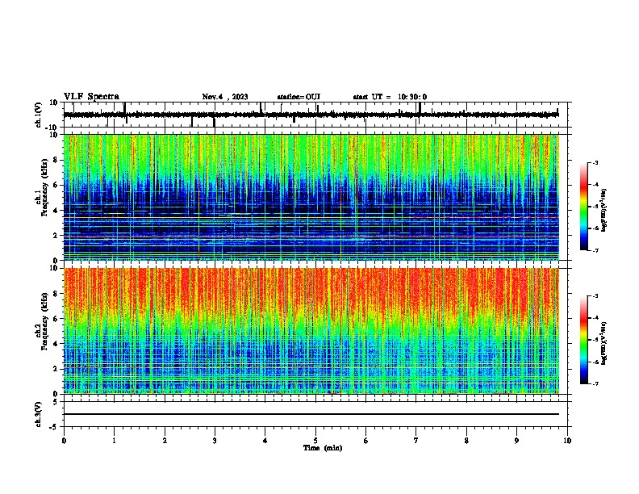Click the ch.1 colorbar label 'log(PSD)(V²/Hz)'
Image resolution: width=639 pixels, height=494 pixels.
[x=604, y=211]
